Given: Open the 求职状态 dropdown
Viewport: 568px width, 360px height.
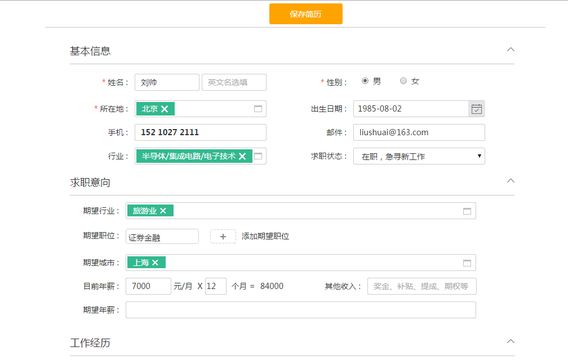Looking at the screenshot, I should 419,156.
